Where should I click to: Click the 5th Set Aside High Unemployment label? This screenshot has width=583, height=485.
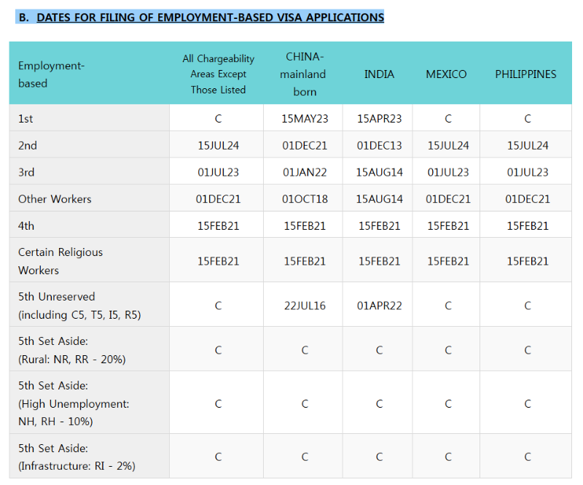pyautogui.click(x=74, y=403)
